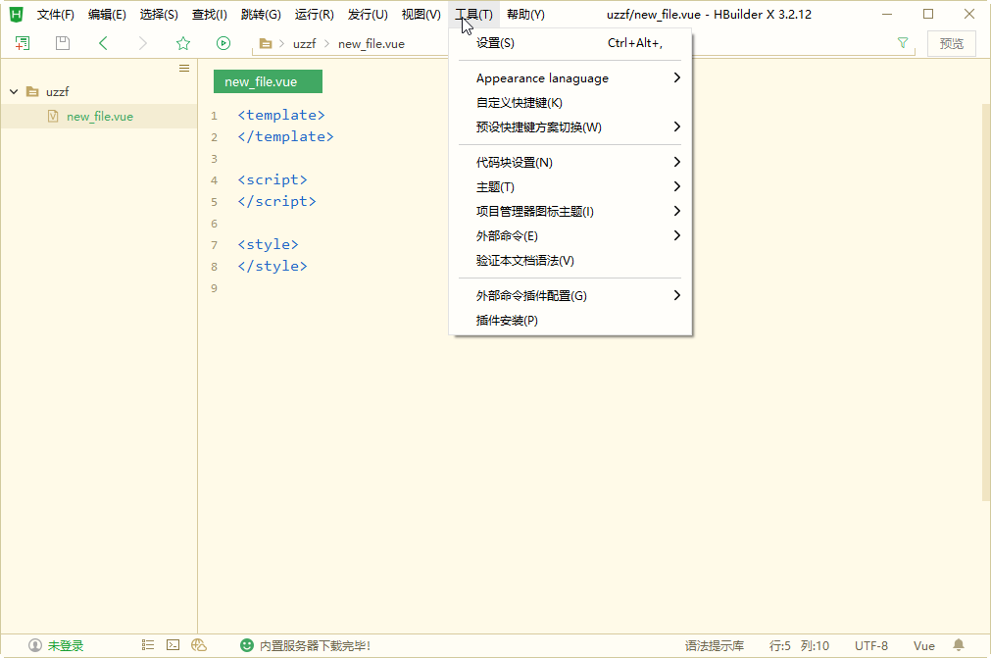This screenshot has width=991, height=658.
Task: Click the new file toolbar icon
Action: [23, 43]
